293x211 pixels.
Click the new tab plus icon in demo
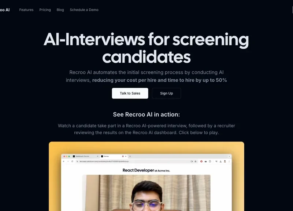coord(130,156)
